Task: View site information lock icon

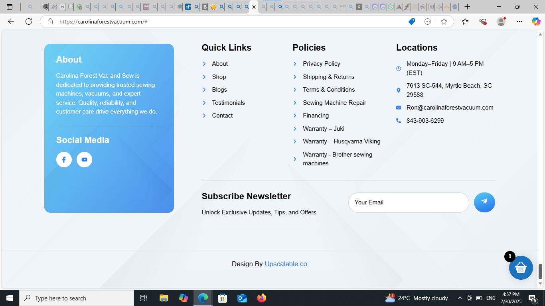Action: point(50,22)
